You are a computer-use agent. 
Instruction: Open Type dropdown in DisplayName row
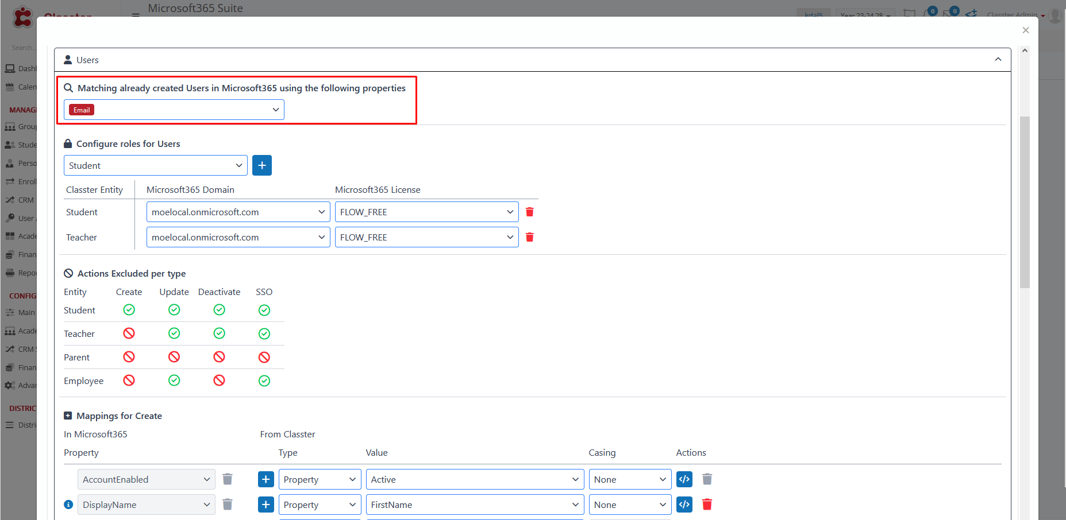(320, 505)
